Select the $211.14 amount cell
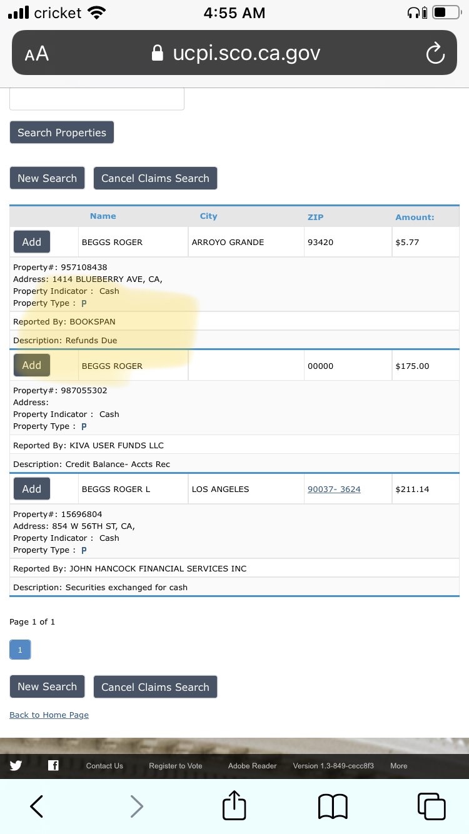469x834 pixels. 425,489
